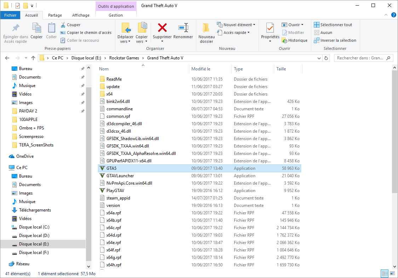398x278 pixels.
Task: Click Sélectionner tout
Action: pos(333,25)
